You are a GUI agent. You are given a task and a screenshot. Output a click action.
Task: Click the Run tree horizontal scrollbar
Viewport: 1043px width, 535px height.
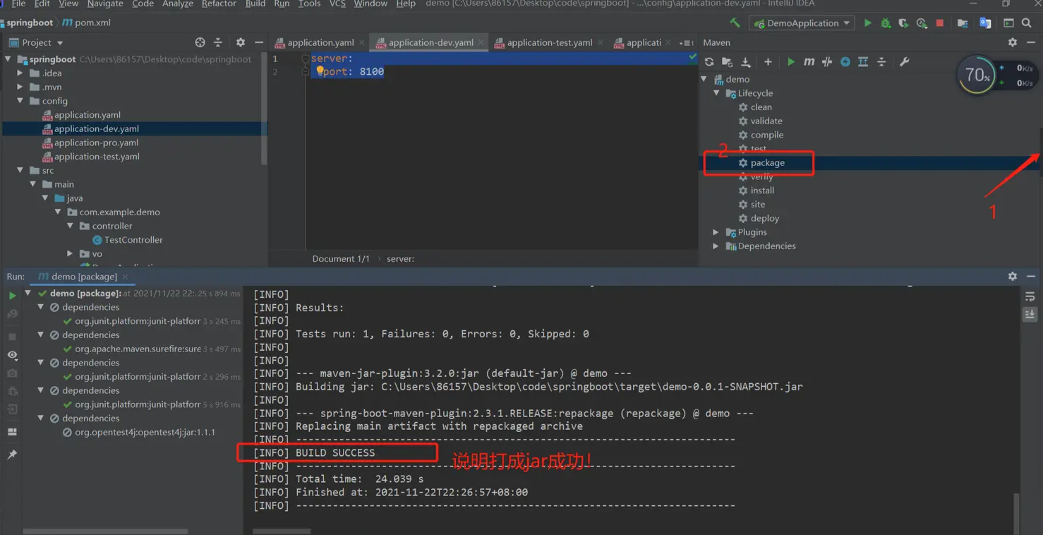point(105,531)
